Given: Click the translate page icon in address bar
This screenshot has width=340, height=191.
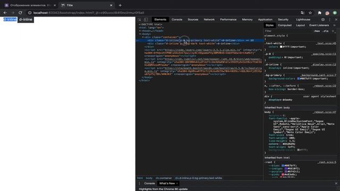Looking at the screenshot, I should tap(302, 13).
